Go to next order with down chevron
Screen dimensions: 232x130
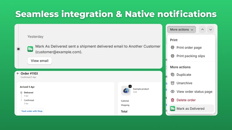coord(211,29)
